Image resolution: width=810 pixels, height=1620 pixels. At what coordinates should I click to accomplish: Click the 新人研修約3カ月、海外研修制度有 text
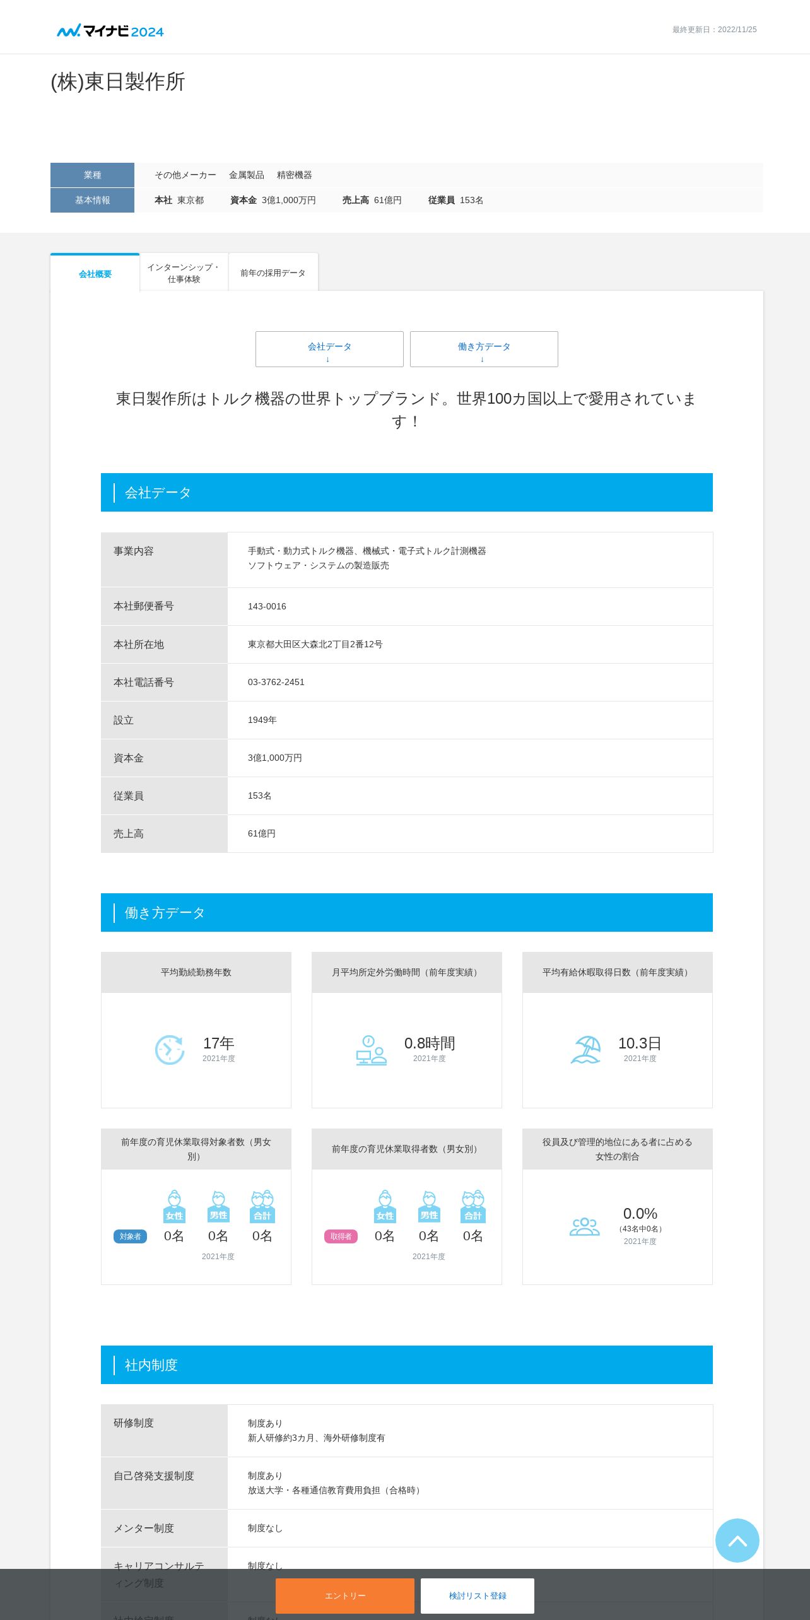(x=317, y=1438)
